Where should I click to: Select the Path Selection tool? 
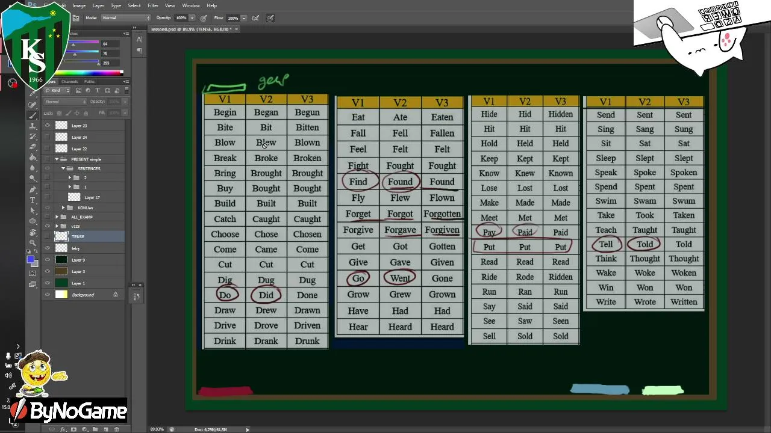pyautogui.click(x=33, y=210)
